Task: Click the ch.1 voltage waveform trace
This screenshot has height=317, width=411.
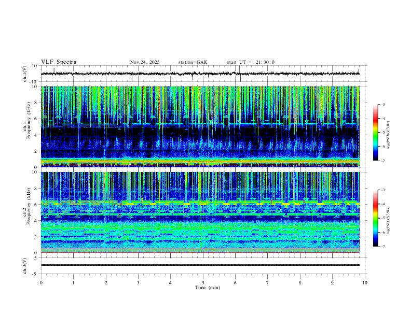Action: [200, 74]
